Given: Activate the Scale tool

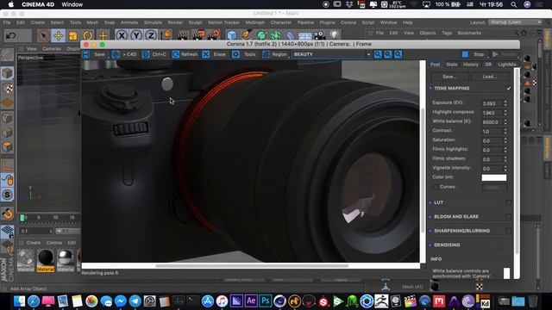Looking at the screenshot, I should [x=72, y=36].
